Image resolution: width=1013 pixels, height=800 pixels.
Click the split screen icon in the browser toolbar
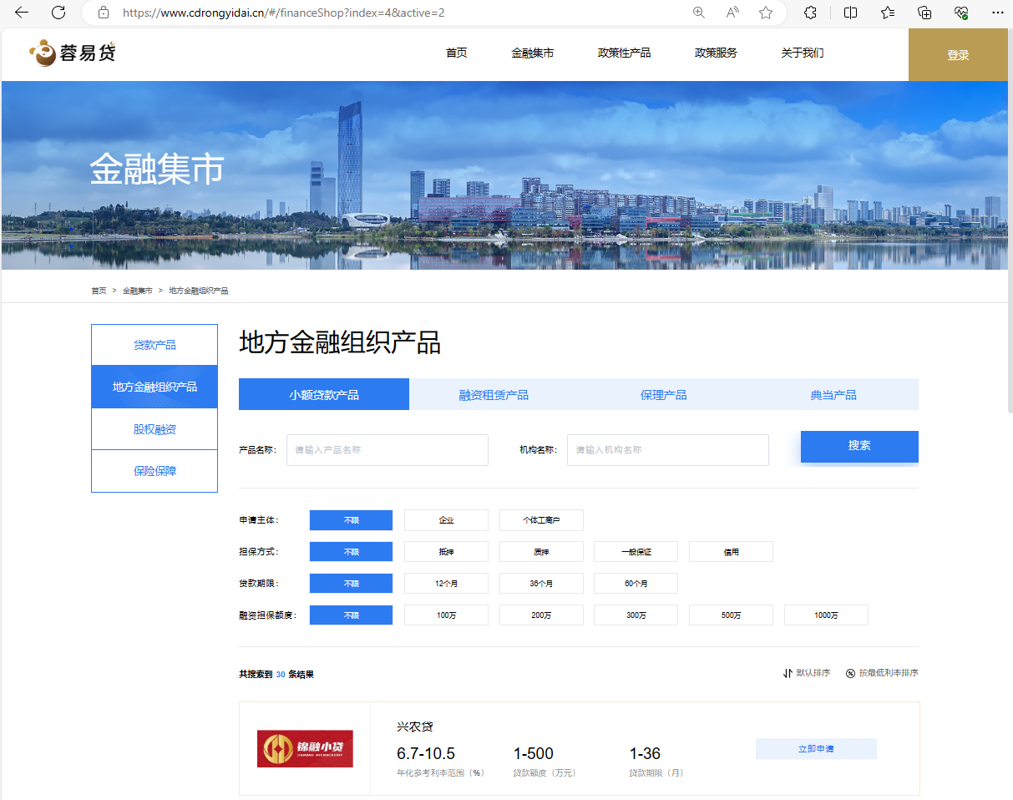point(850,13)
